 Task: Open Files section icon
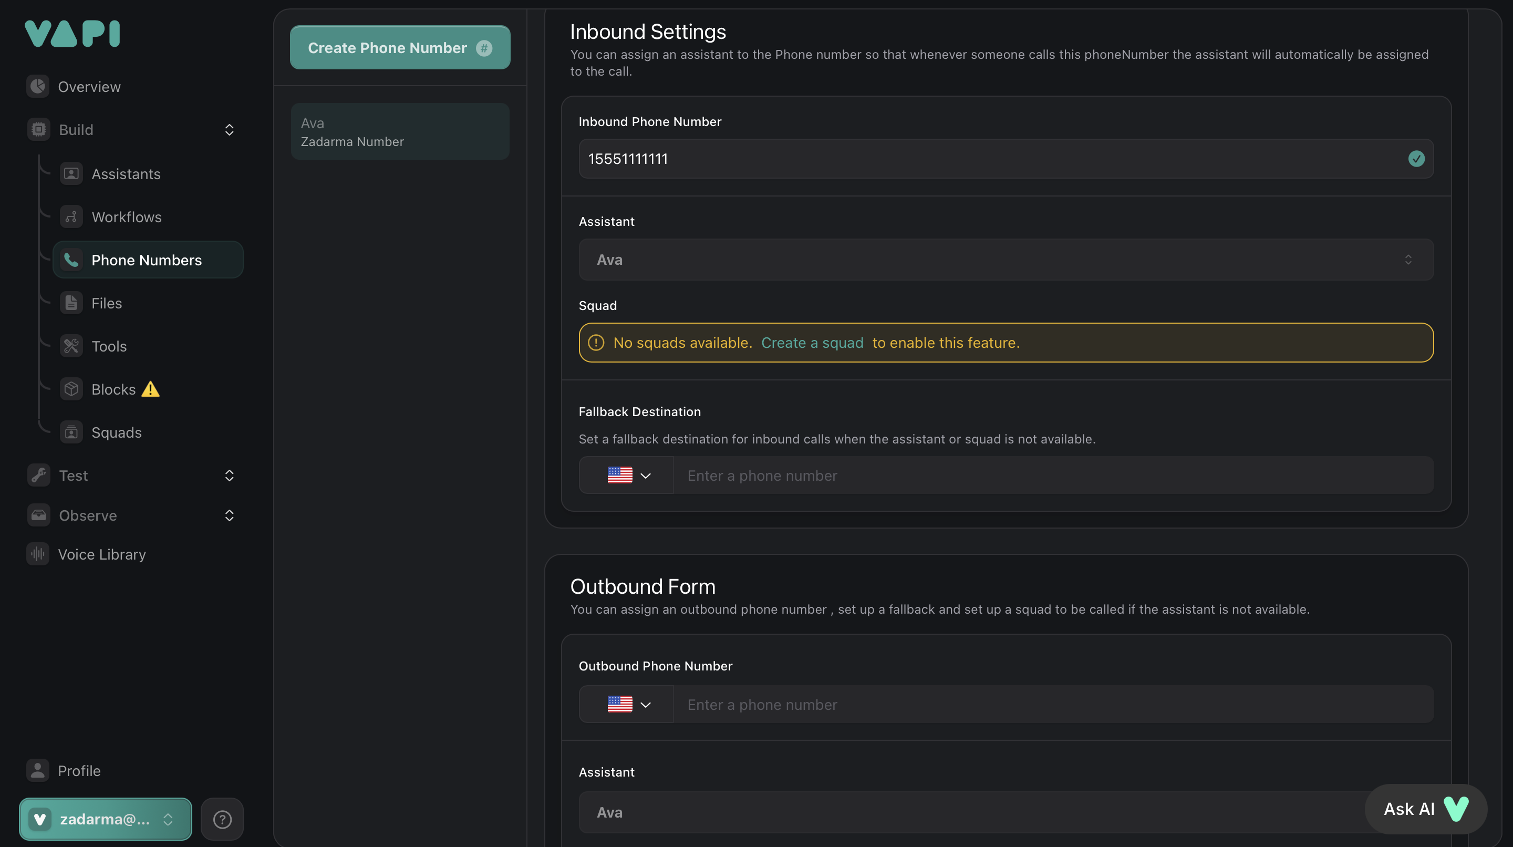point(71,303)
